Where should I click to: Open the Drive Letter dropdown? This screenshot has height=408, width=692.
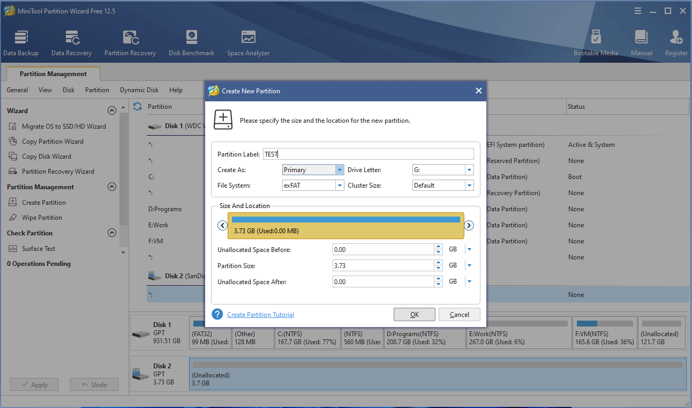pos(469,170)
